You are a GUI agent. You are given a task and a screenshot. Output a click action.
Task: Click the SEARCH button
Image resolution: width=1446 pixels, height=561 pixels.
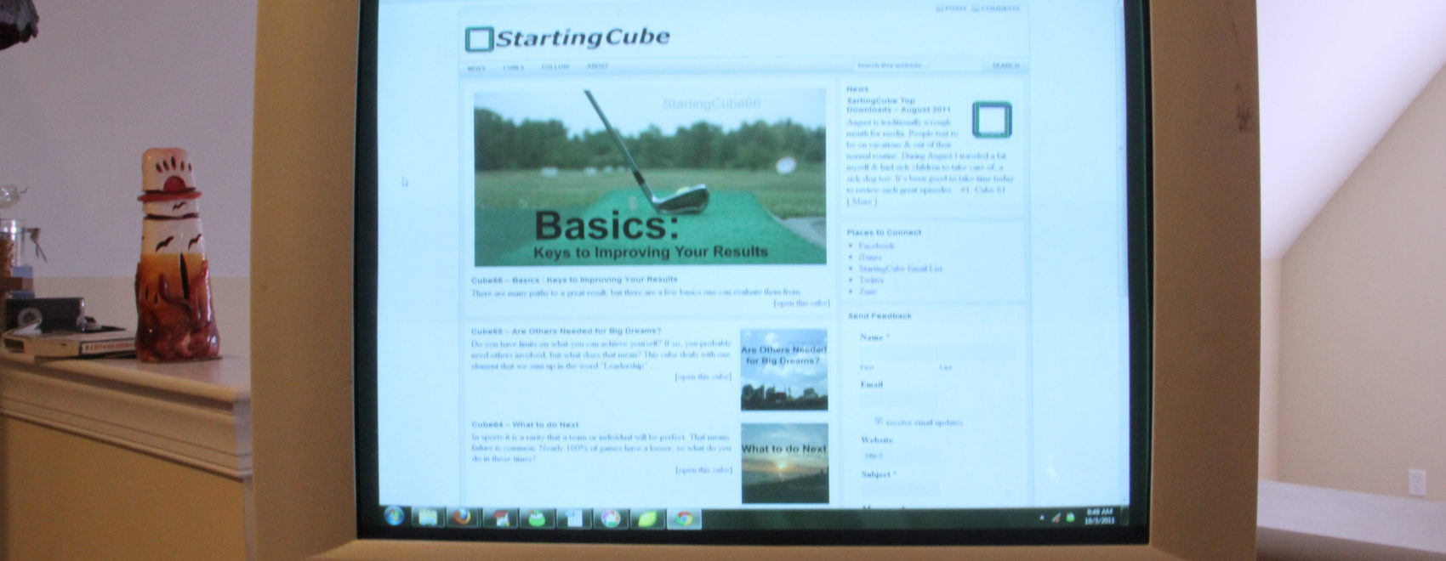point(1005,65)
